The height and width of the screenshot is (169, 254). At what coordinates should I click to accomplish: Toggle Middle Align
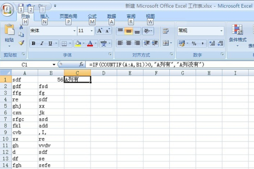coord(129,31)
